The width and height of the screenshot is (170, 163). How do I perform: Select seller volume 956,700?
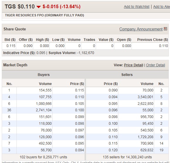point(147,117)
